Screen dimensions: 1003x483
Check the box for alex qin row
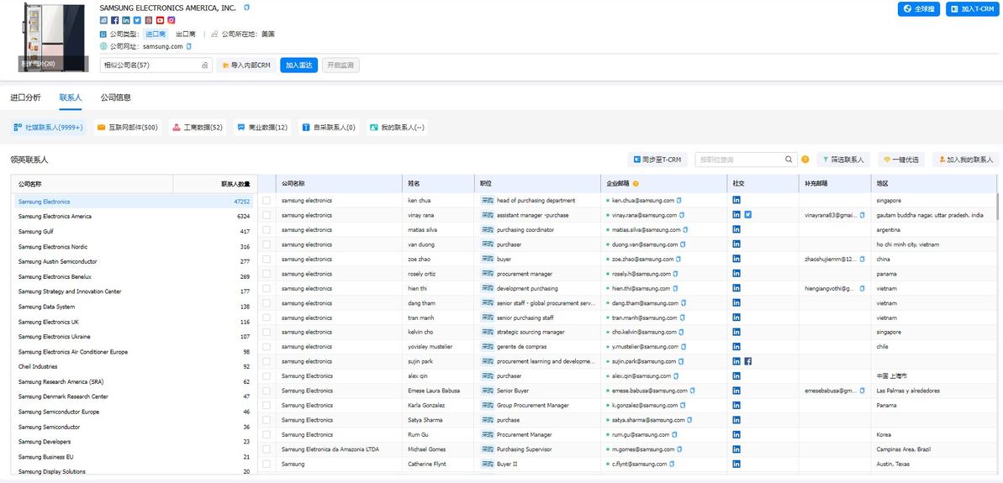tap(267, 376)
